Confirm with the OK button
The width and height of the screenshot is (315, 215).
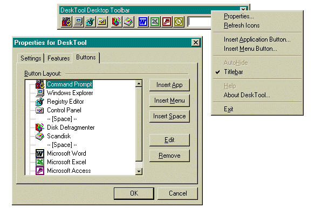click(134, 193)
